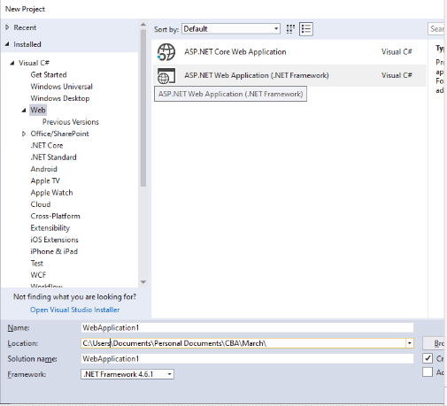This screenshot has height=406, width=447.
Task: Click the Installed section label
Action: (27, 44)
